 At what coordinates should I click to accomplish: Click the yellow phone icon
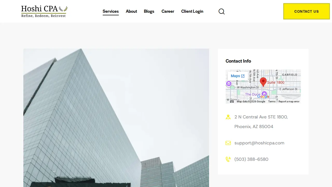tap(228, 159)
